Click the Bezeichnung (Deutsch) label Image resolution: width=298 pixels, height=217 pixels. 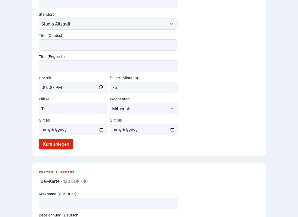click(59, 215)
